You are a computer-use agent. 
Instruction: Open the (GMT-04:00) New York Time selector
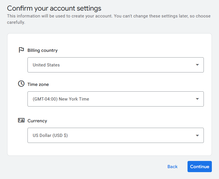coord(109,99)
